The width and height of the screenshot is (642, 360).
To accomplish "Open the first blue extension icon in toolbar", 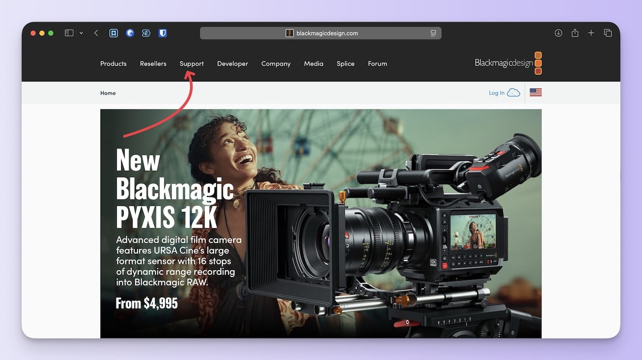I will coord(113,33).
